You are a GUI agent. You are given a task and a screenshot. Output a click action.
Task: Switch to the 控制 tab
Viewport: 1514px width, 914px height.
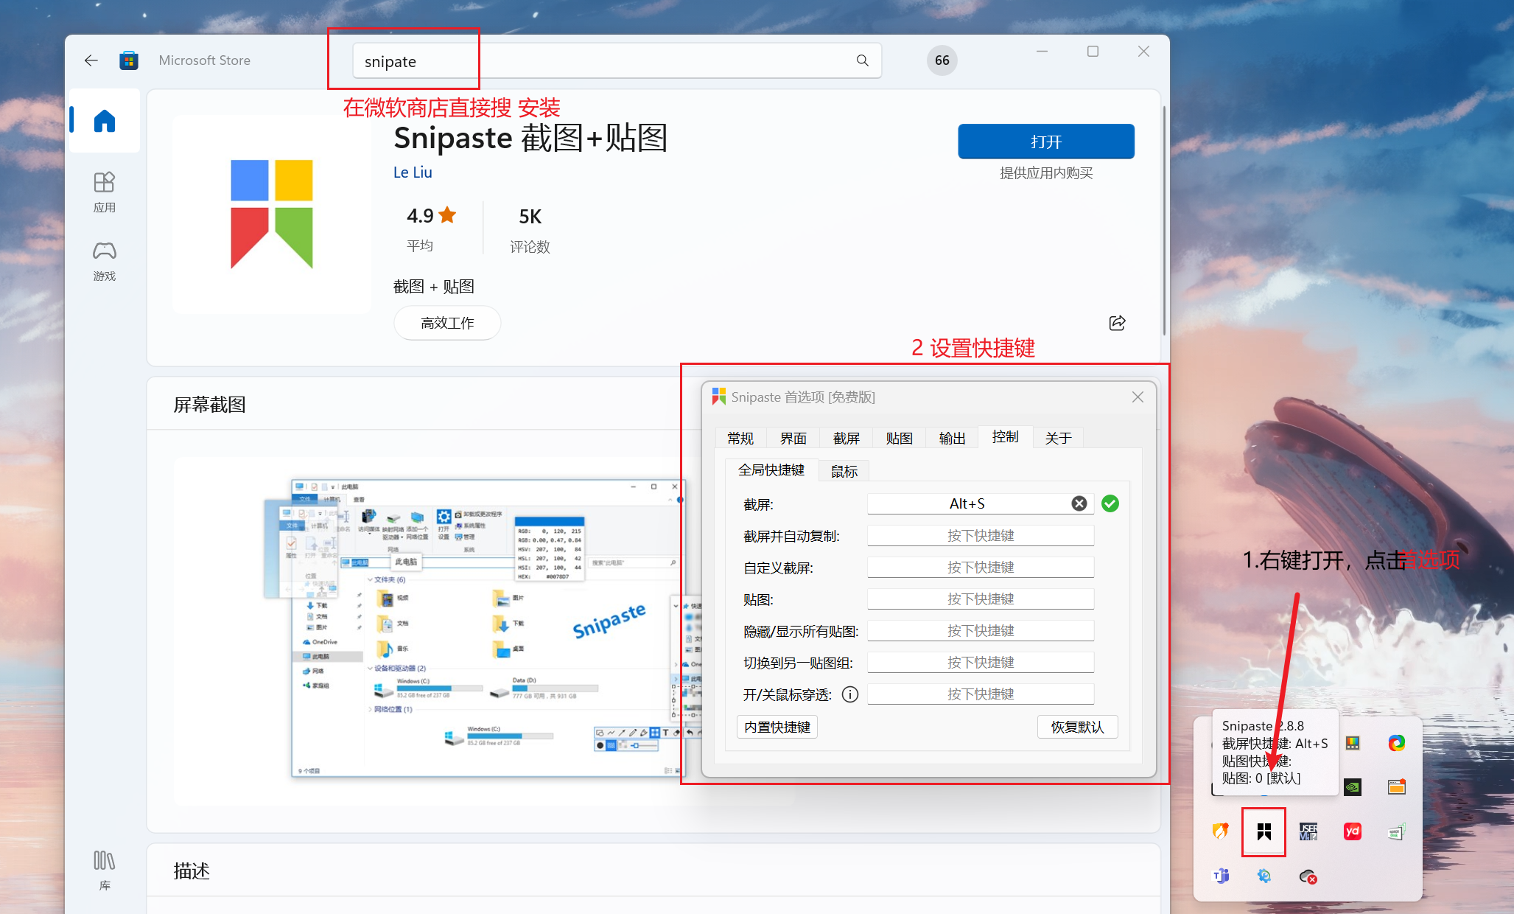[1006, 437]
